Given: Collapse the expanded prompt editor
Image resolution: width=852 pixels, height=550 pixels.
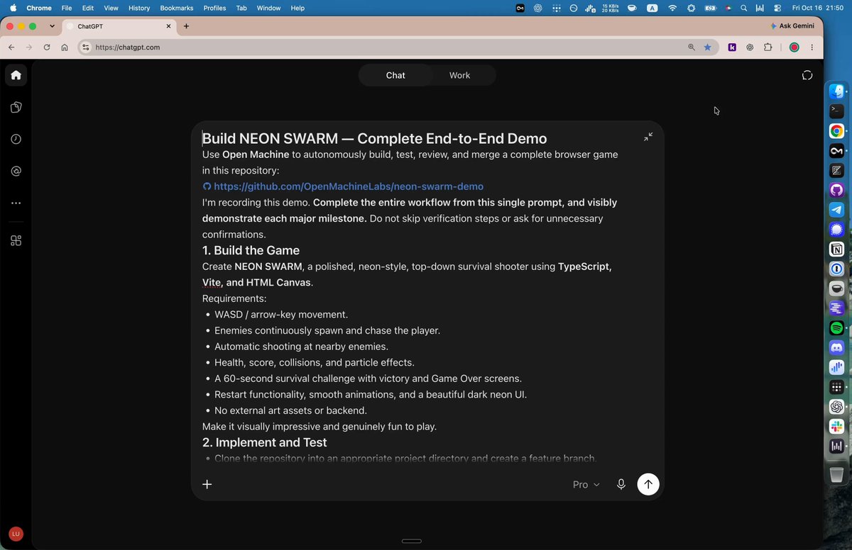Looking at the screenshot, I should 648,137.
